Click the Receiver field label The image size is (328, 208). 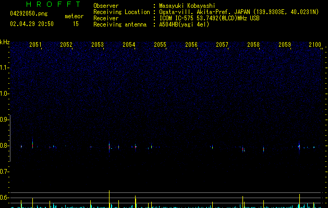click(x=106, y=18)
